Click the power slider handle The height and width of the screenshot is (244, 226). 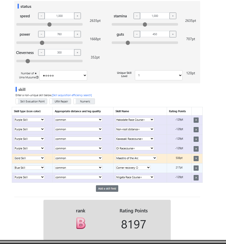(42, 43)
